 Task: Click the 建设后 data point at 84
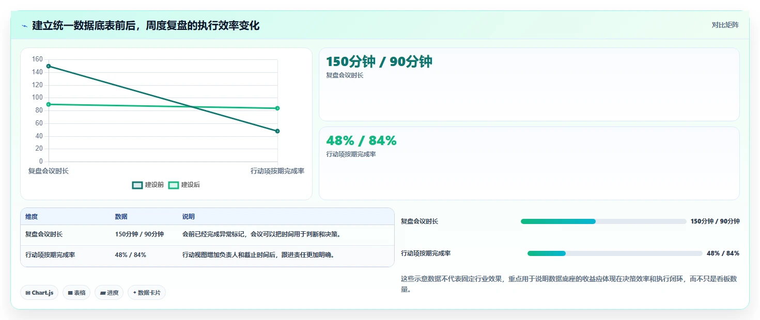(277, 108)
